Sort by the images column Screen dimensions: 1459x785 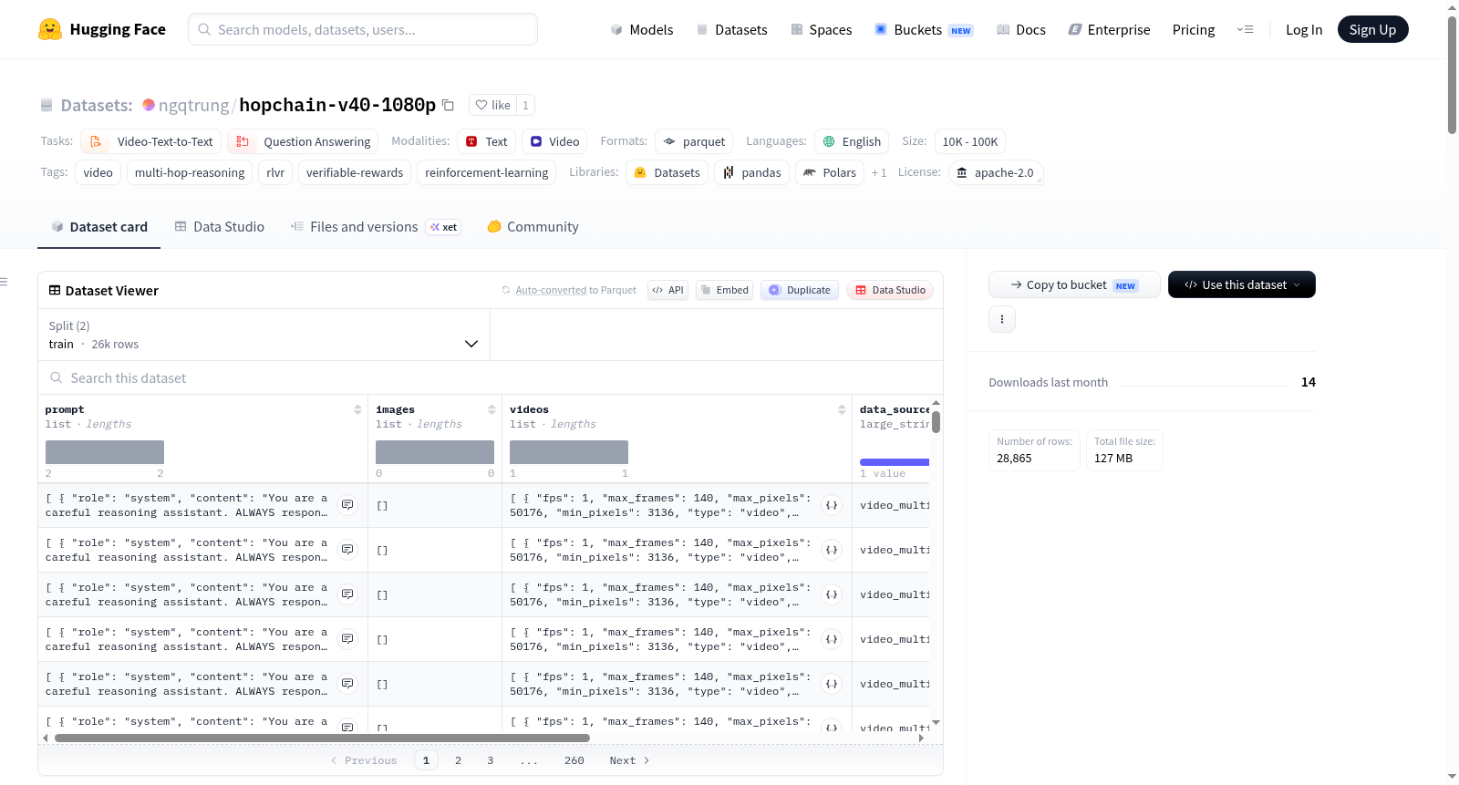[x=492, y=409]
